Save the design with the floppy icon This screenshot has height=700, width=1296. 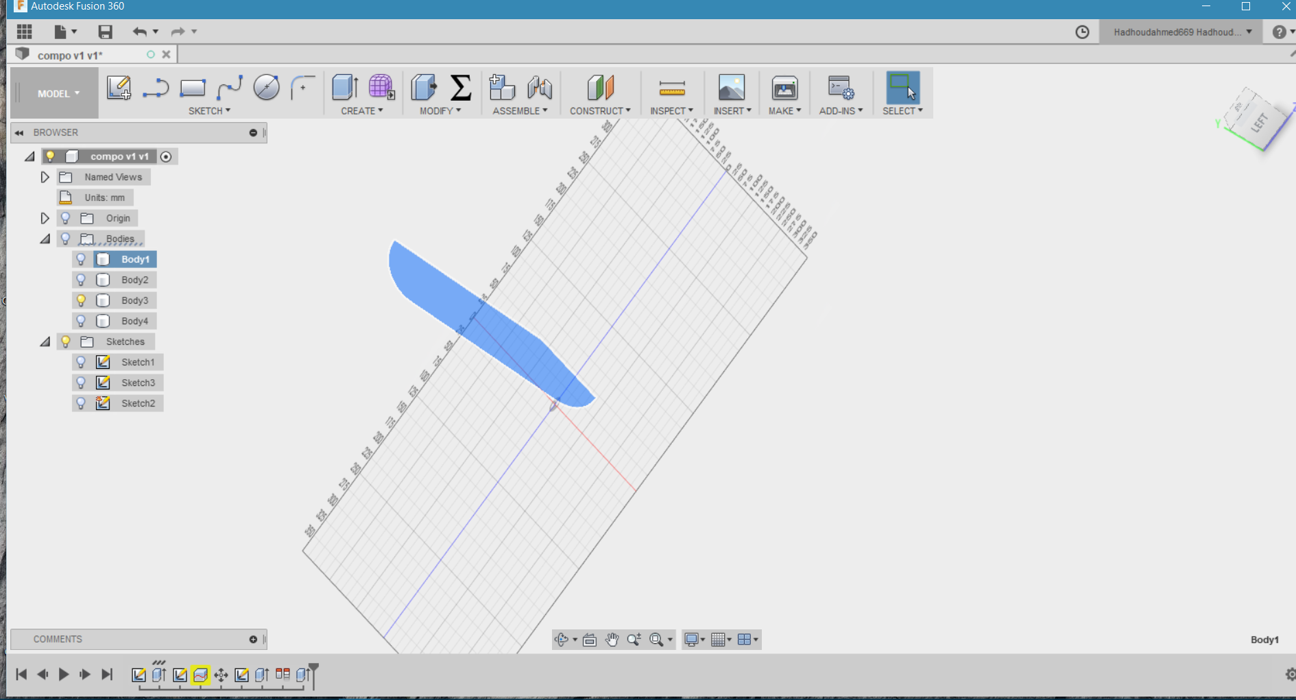click(x=105, y=32)
